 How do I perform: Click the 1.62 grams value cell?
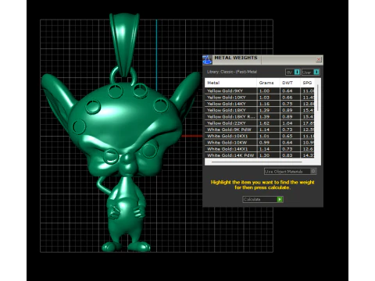coord(269,123)
